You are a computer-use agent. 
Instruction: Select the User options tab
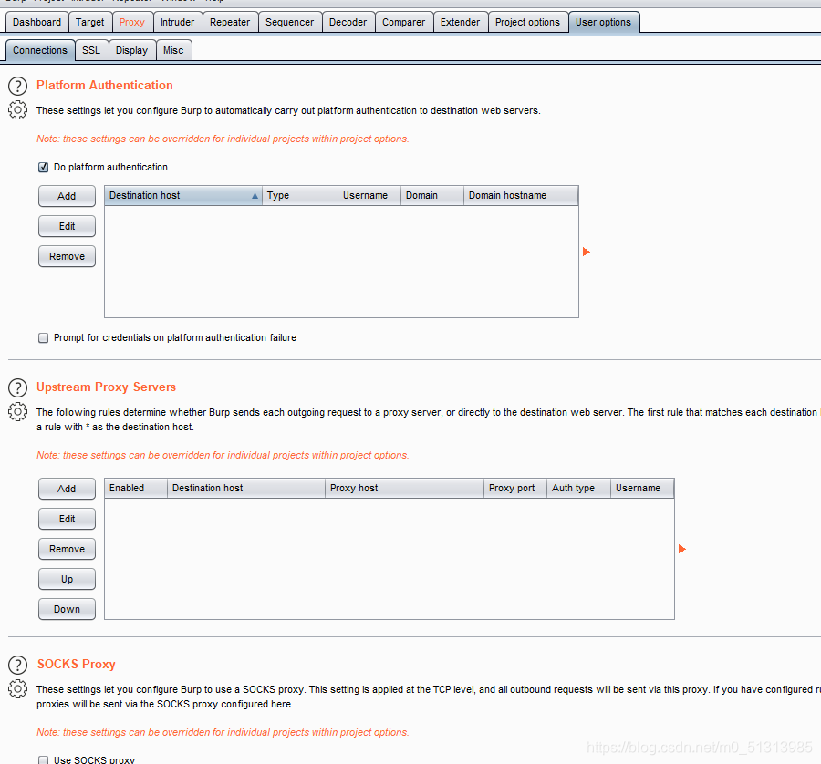[604, 22]
